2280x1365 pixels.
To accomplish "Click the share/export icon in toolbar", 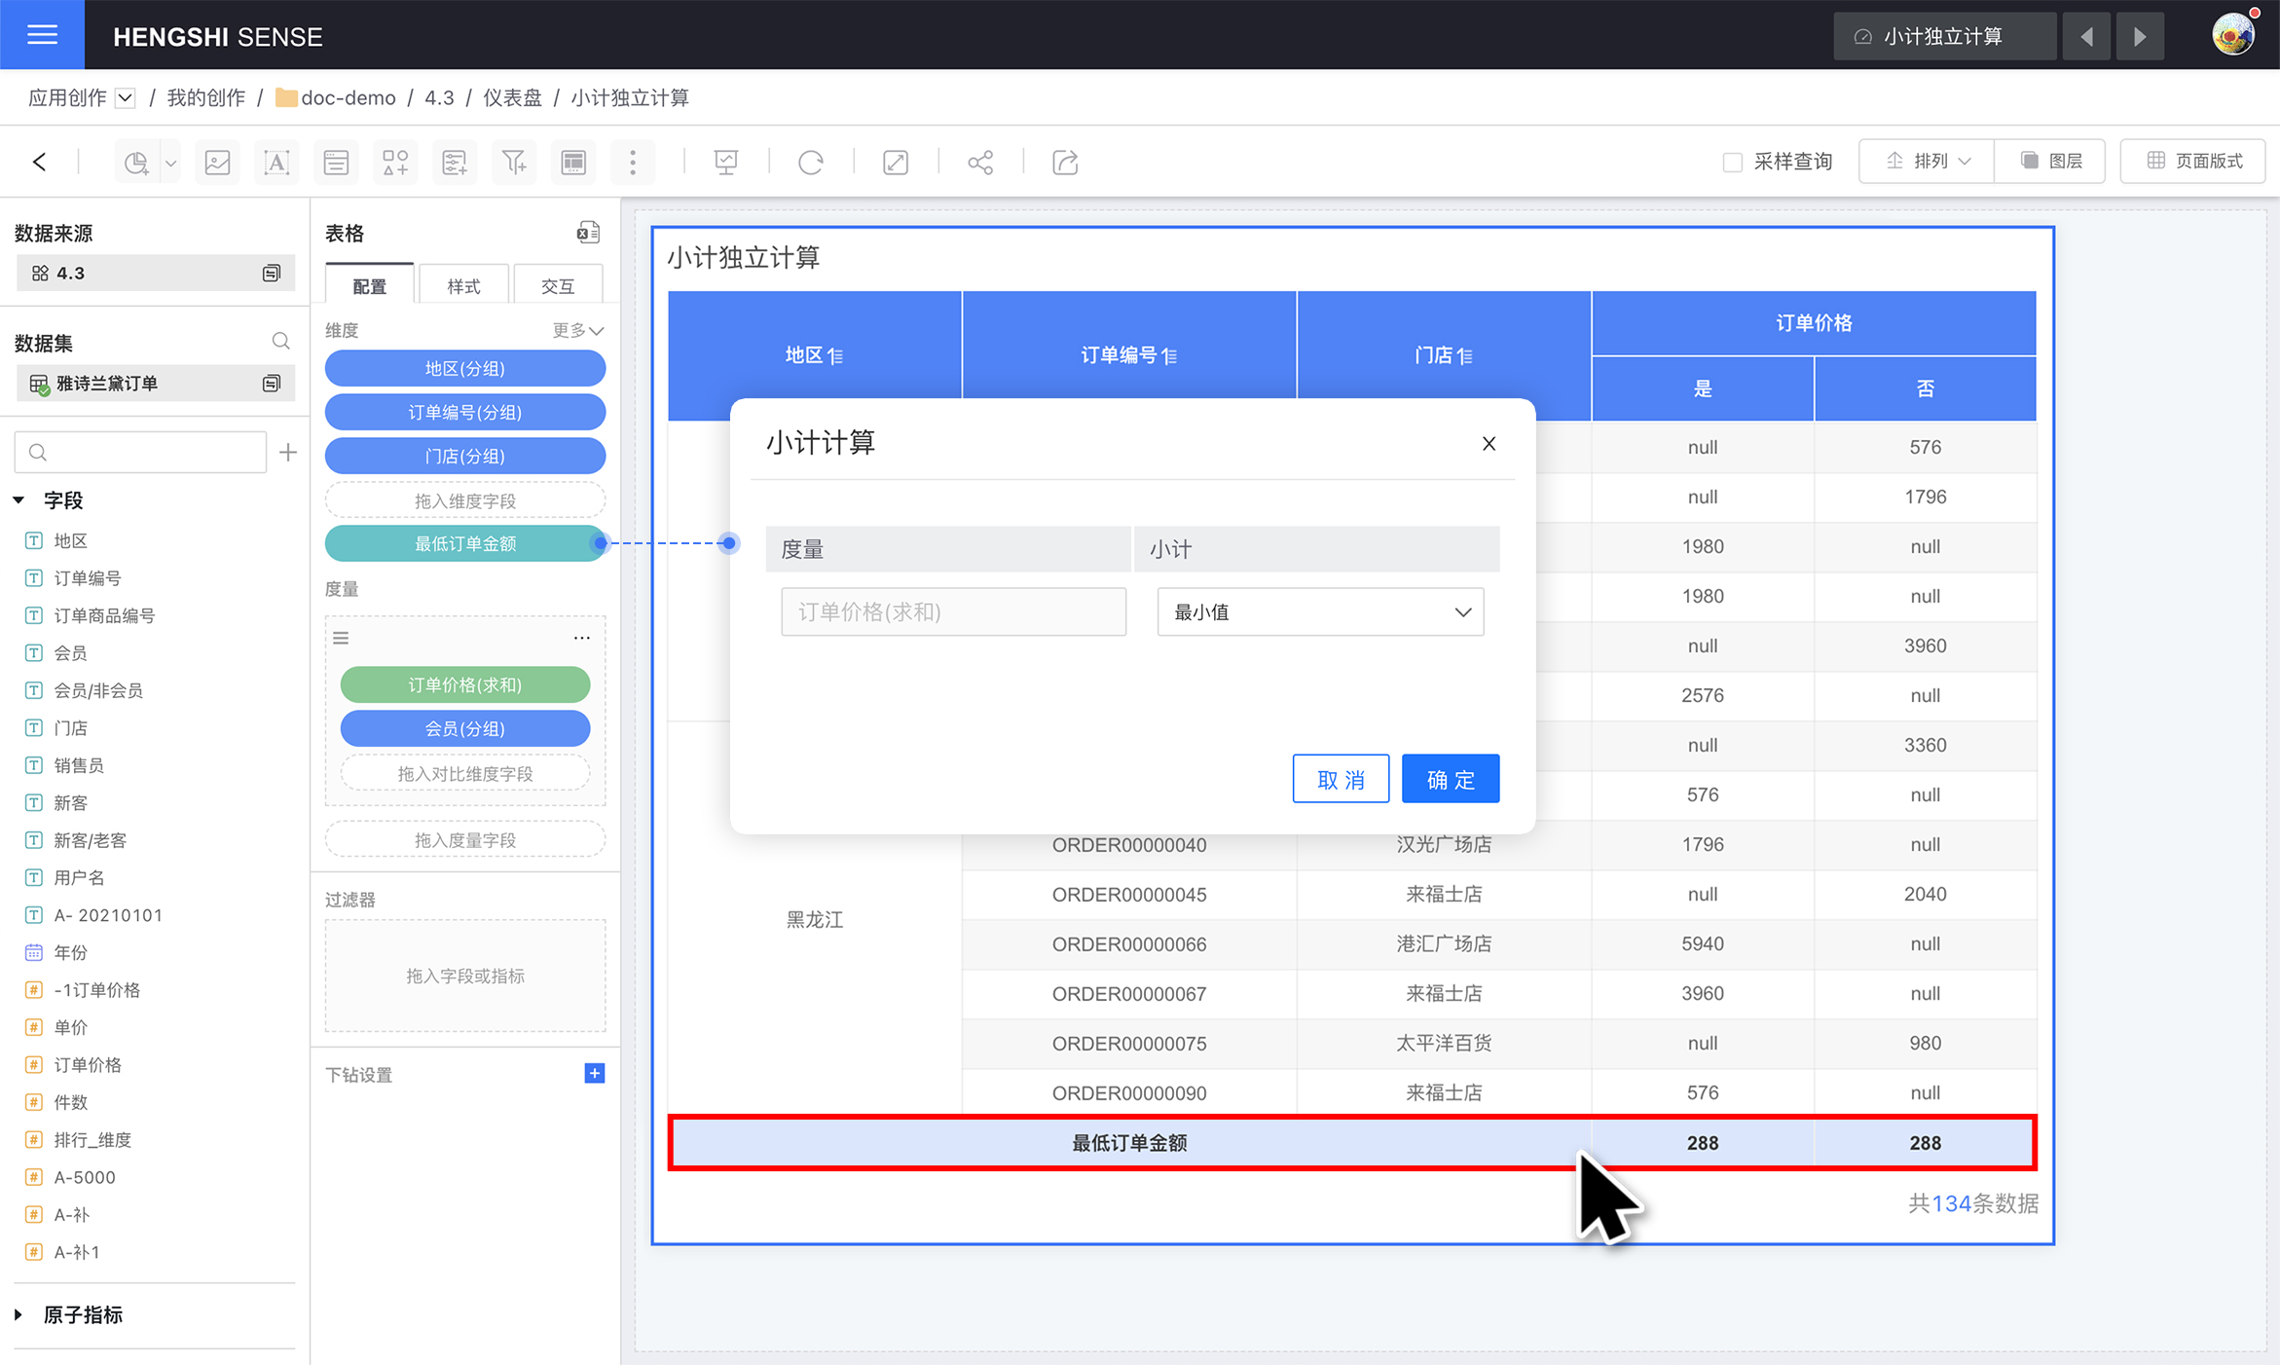I will [1065, 161].
